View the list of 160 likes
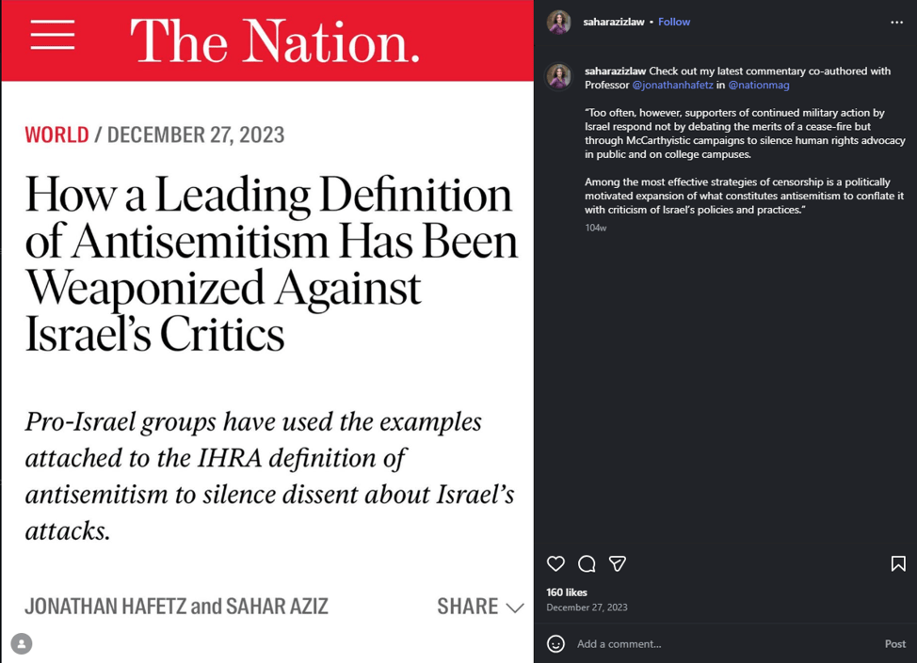Screen dimensions: 917x663 tap(567, 592)
